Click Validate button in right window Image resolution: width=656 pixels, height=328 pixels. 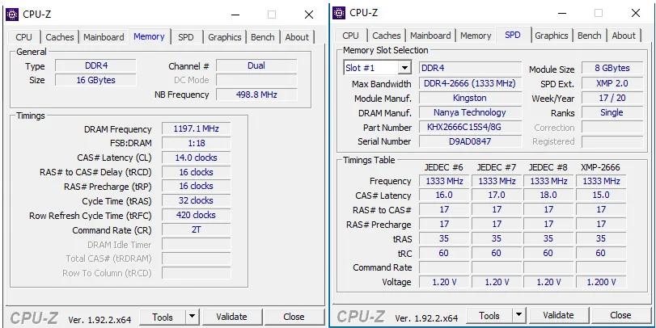point(558,315)
